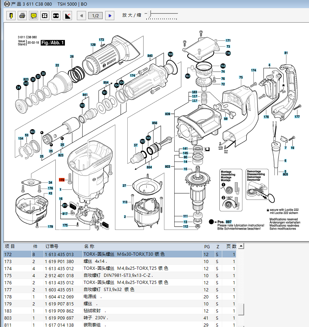
Task: Click the circled callout 138
Action: coord(228,53)
